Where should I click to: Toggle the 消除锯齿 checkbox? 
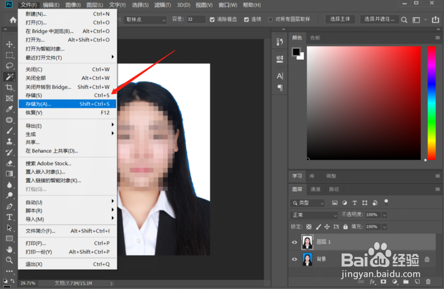212,20
